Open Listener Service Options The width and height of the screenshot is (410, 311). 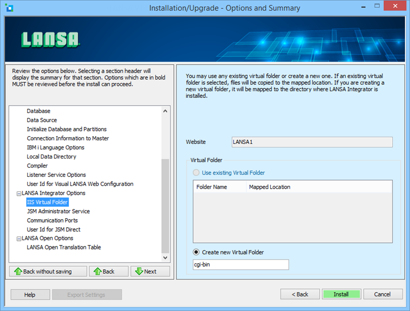coord(56,175)
